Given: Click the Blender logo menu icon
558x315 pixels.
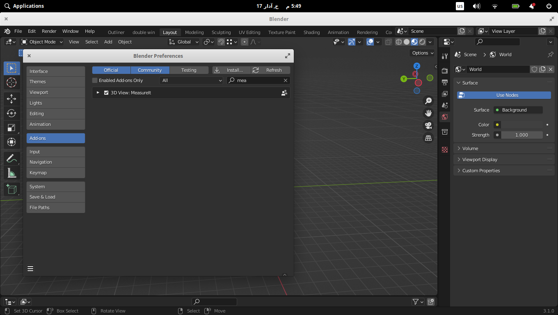Looking at the screenshot, I should [7, 31].
